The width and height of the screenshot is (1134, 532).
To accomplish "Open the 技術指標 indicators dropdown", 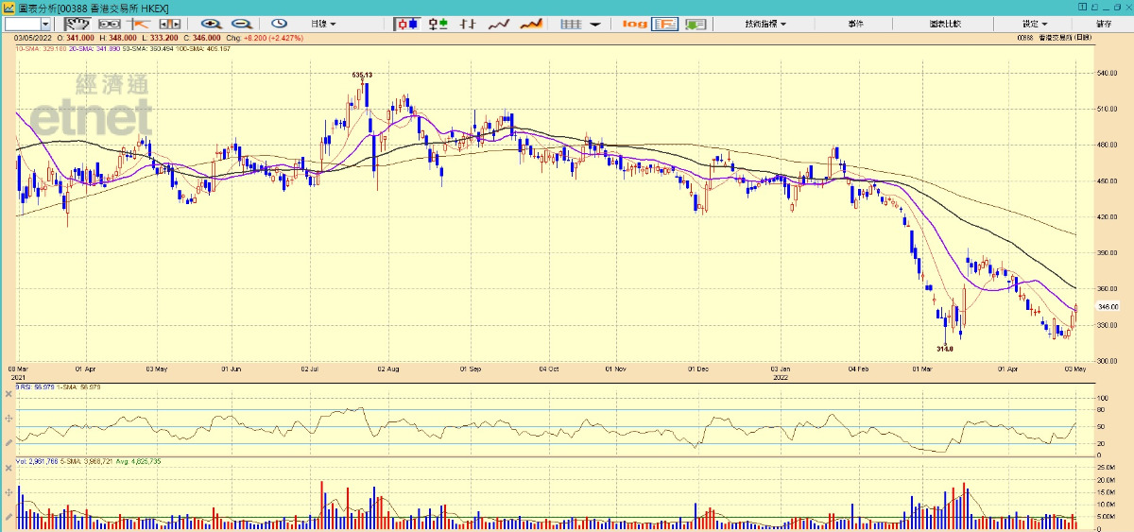I will click(765, 23).
